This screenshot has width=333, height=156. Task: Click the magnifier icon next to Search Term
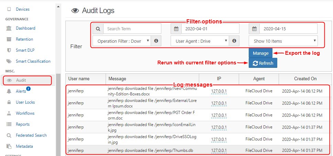(x=98, y=29)
